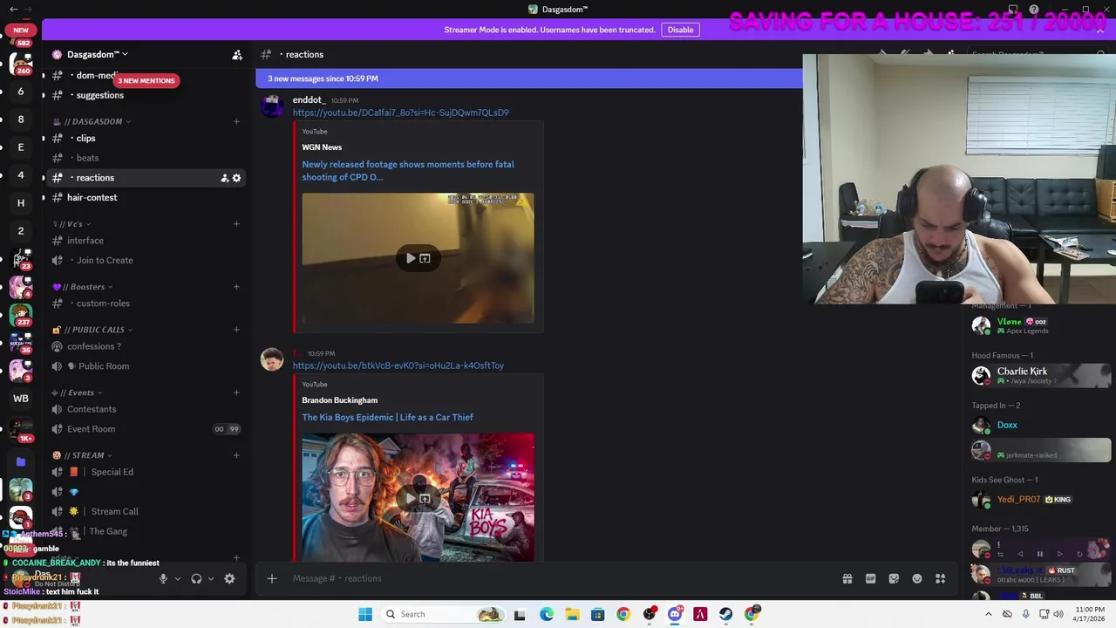Open the H server in server list
This screenshot has width=1116, height=628.
click(21, 202)
